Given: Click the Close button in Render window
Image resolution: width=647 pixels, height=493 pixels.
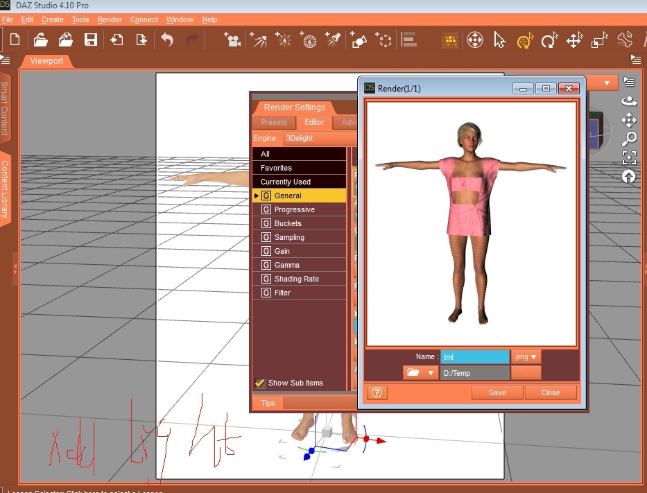Looking at the screenshot, I should click(551, 392).
